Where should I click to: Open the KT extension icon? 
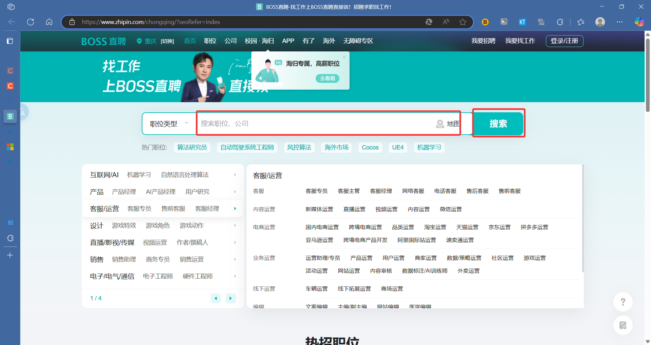pos(522,22)
